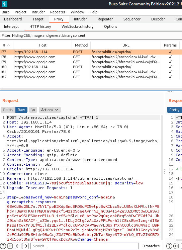Open the response search settings gear icon
This screenshot has width=182, height=250.
(x=176, y=246)
